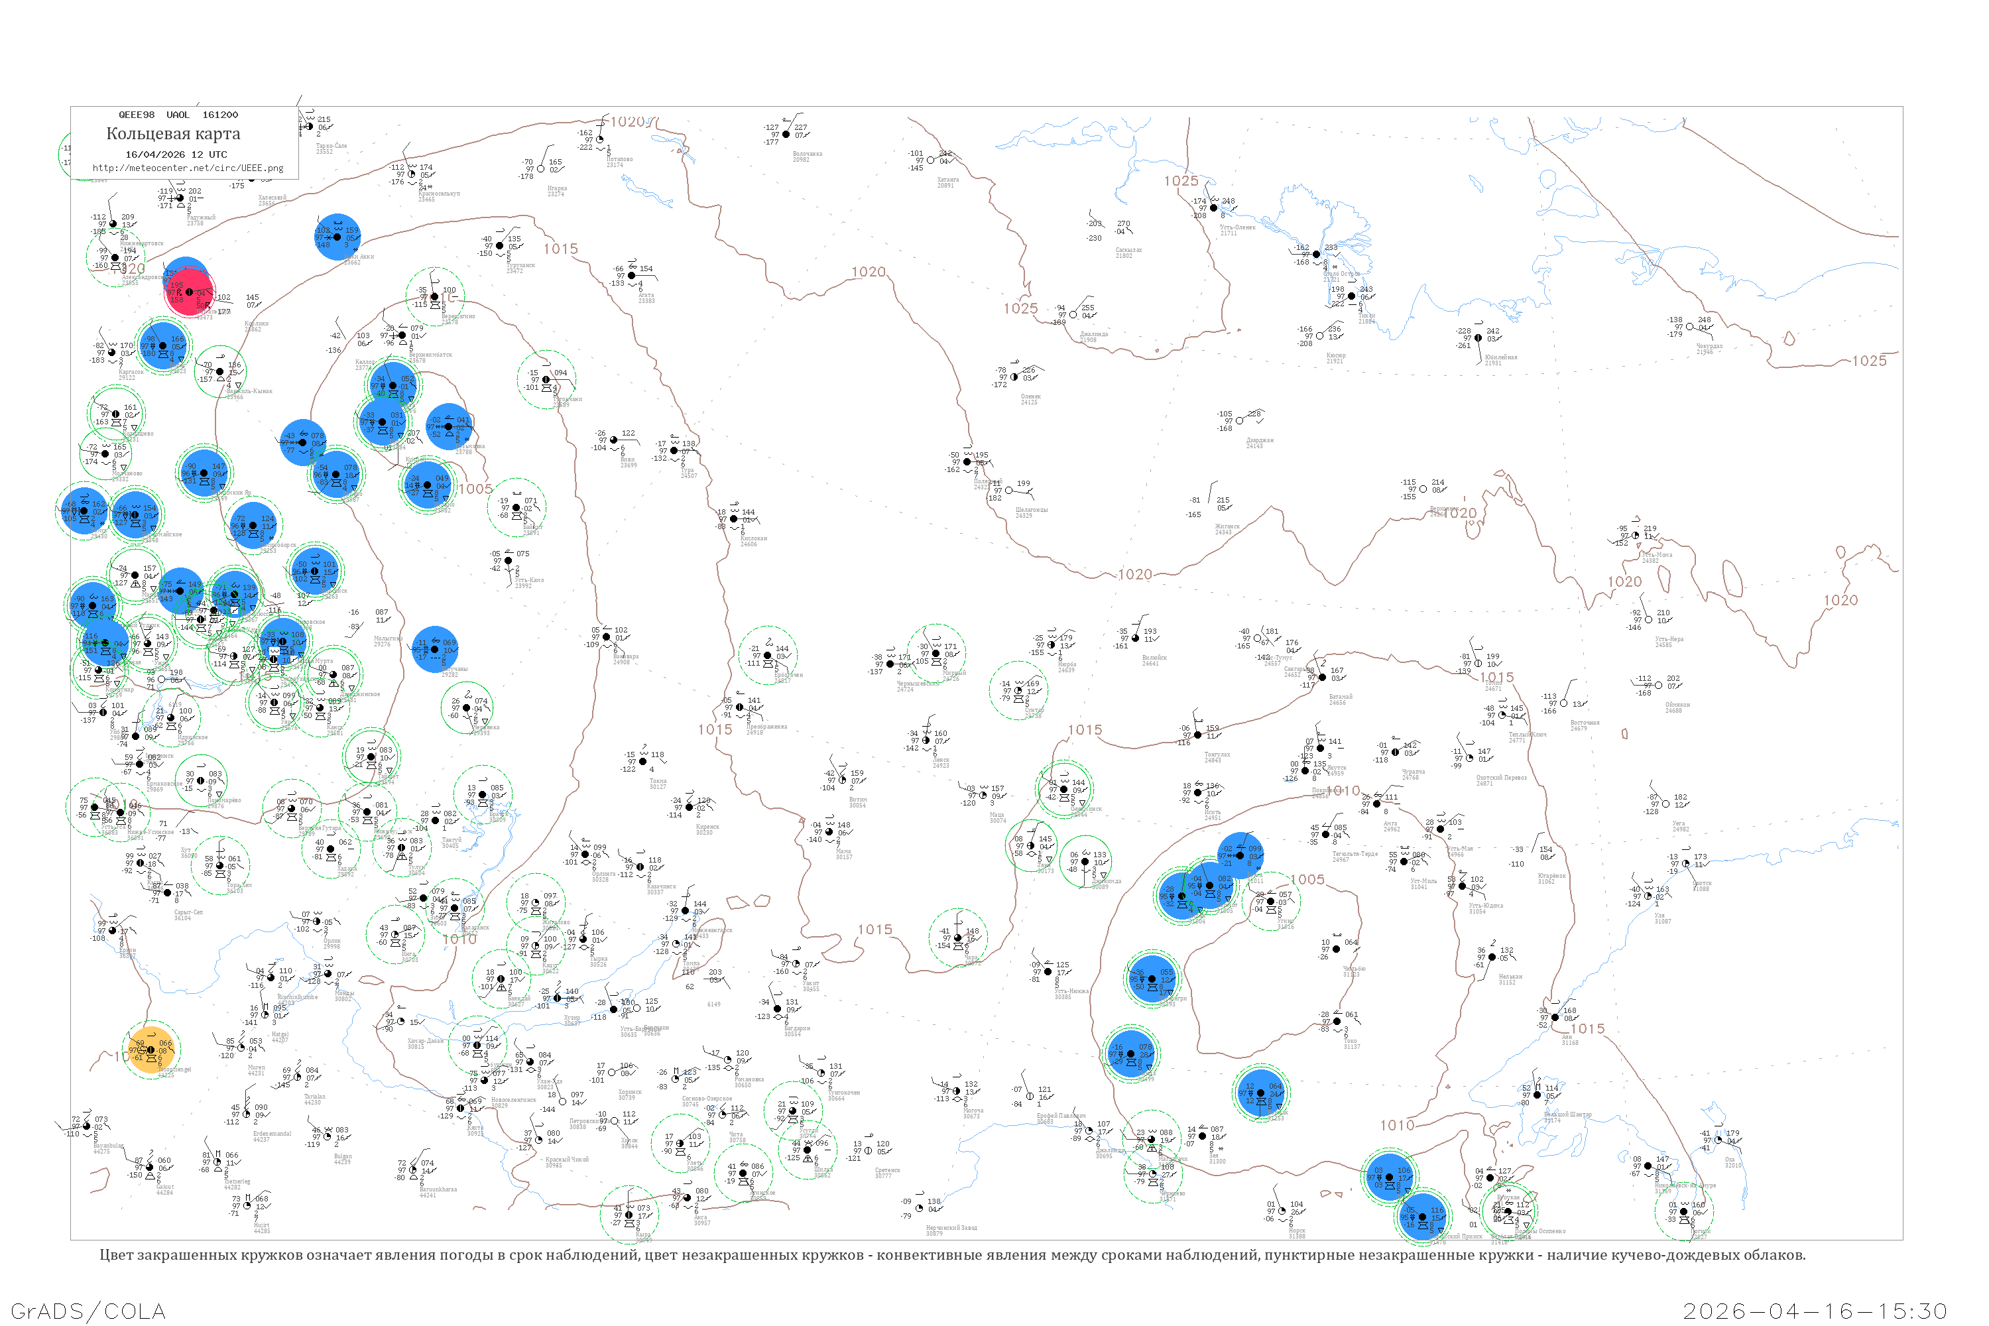Click the Охотск station plot marker
1989x1326 pixels.
tap(1686, 865)
